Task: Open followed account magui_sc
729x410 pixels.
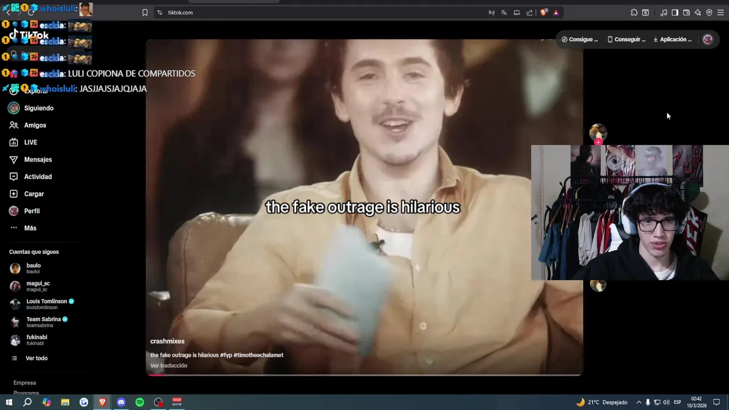Action: [x=30, y=286]
